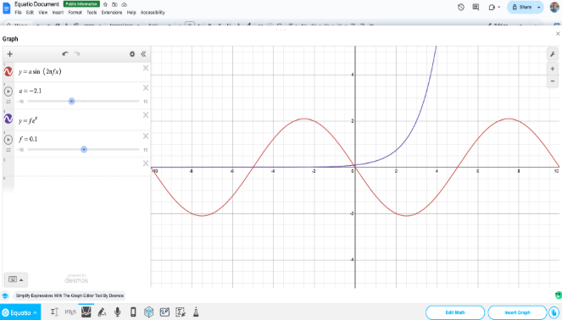Open version history clock icon

tap(461, 7)
